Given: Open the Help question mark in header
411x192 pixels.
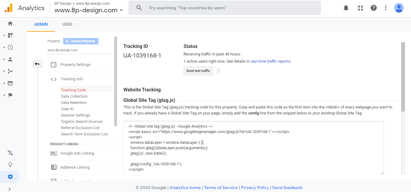Looking at the screenshot, I should (374, 8).
